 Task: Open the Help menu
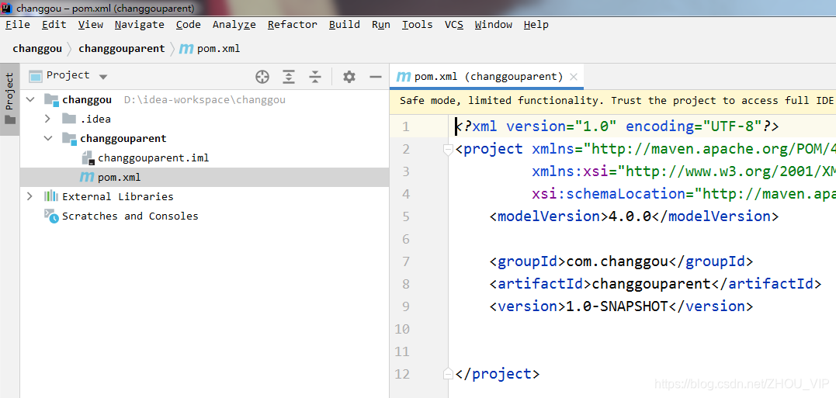tap(536, 25)
